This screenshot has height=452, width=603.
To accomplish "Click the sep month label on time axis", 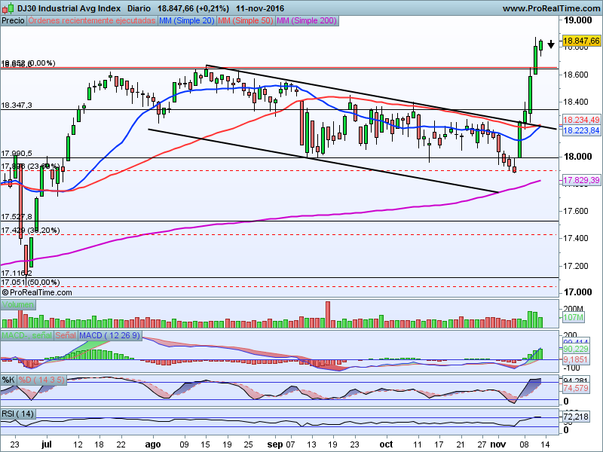I will coord(275,444).
